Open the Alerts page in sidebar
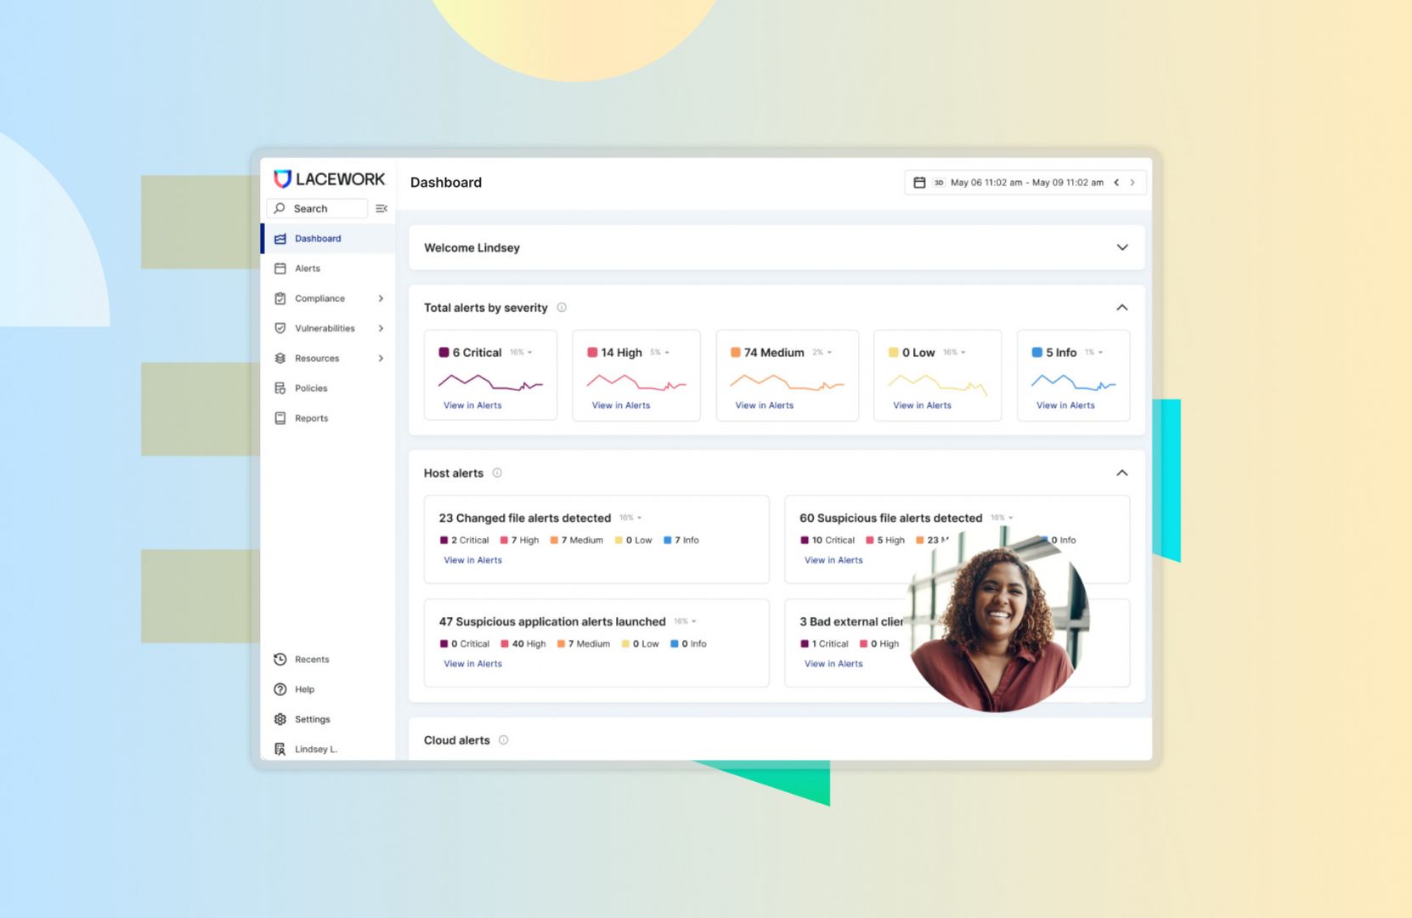The height and width of the screenshot is (918, 1412). click(x=308, y=269)
